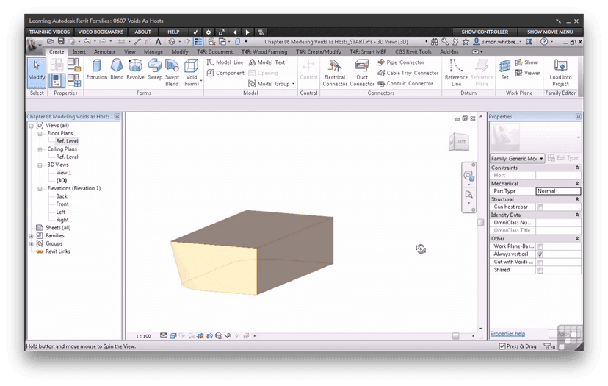Screen dimensions: 608x386
Task: Expand the Groups tree node
Action: 31,243
